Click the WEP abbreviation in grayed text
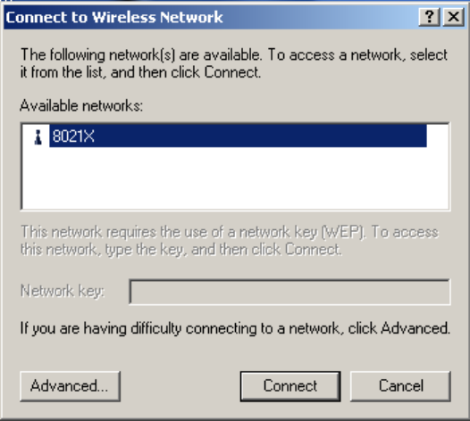 (x=342, y=232)
